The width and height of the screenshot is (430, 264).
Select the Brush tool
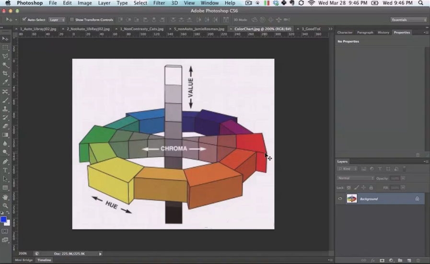pyautogui.click(x=5, y=100)
